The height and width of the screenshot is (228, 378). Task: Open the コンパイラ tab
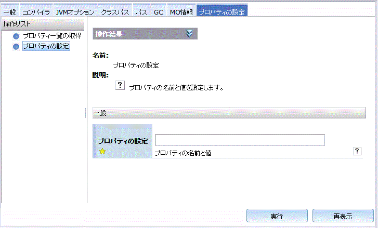[x=36, y=11]
